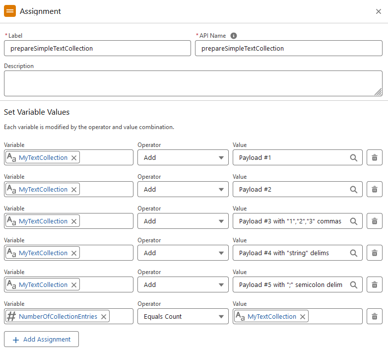Click the NumberOfCollectionEntries variable link

tap(58, 316)
